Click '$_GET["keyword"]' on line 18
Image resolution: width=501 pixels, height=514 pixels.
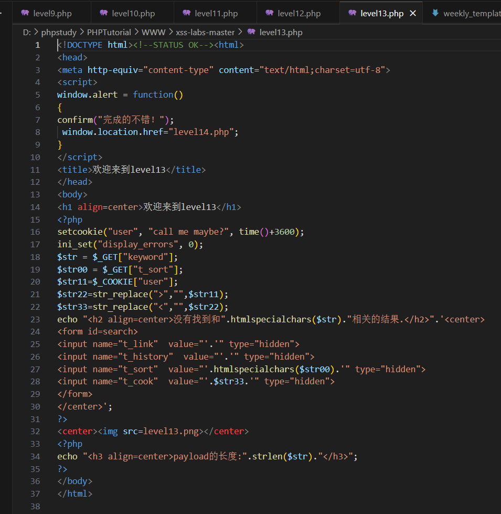click(132, 257)
